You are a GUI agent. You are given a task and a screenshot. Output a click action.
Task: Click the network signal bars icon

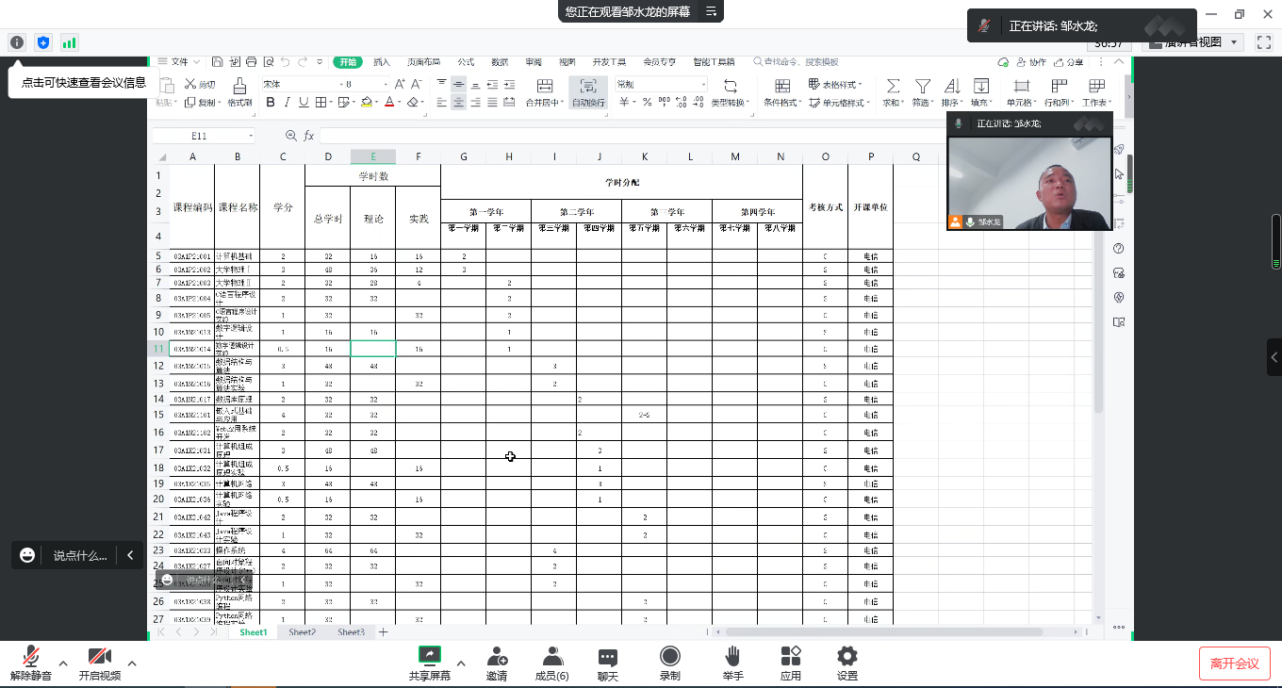(70, 42)
